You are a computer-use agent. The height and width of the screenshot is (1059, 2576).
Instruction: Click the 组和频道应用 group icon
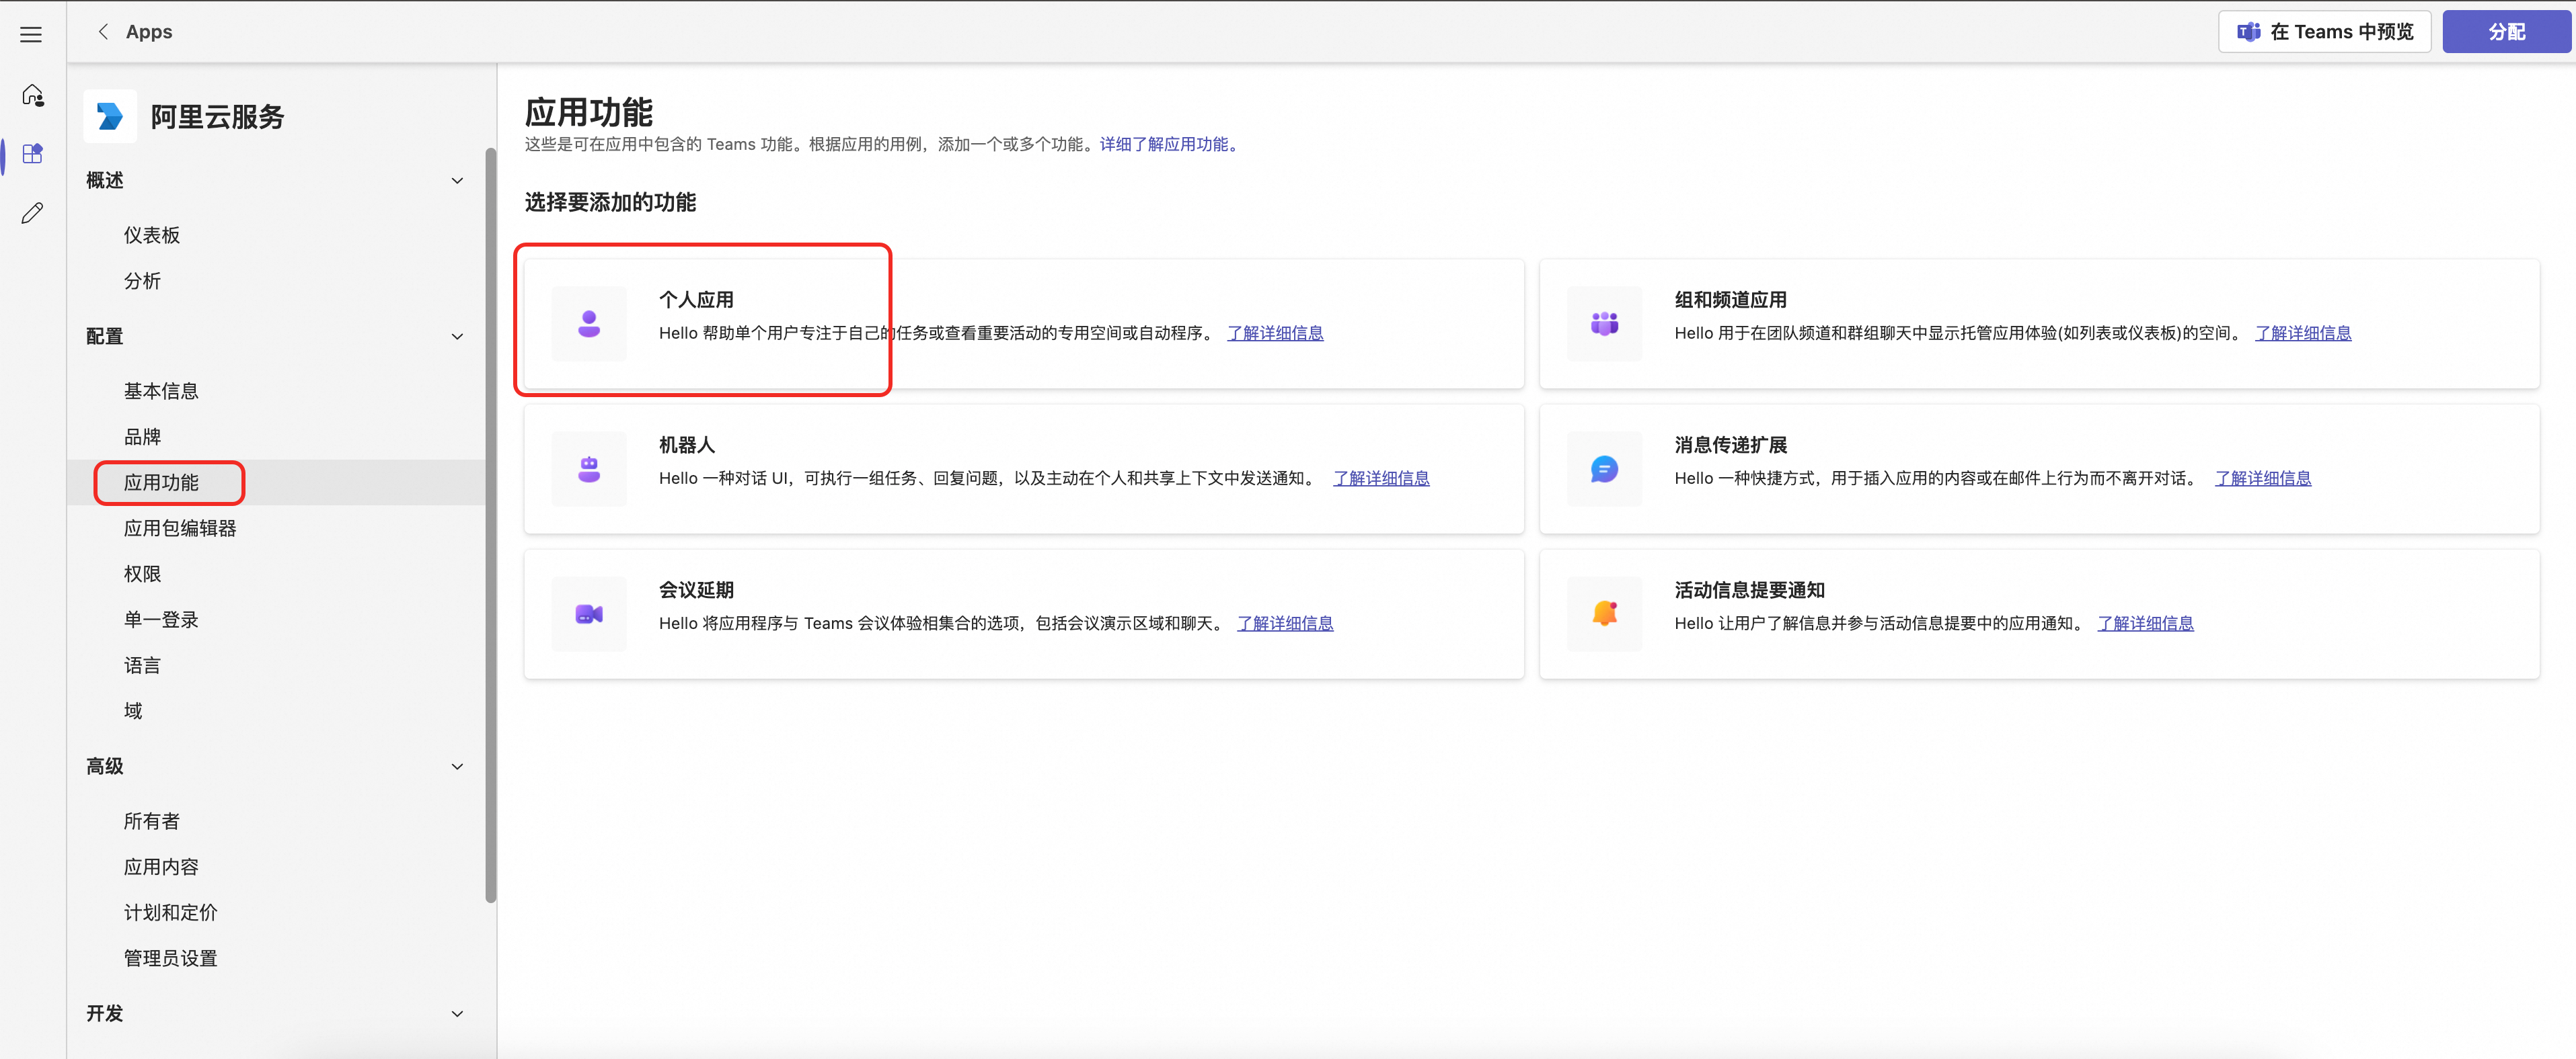coord(1604,324)
